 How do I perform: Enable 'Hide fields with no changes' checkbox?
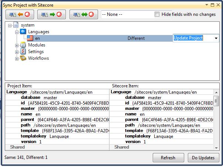(x=157, y=14)
